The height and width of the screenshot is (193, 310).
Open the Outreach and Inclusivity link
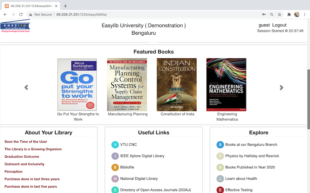(x=24, y=164)
